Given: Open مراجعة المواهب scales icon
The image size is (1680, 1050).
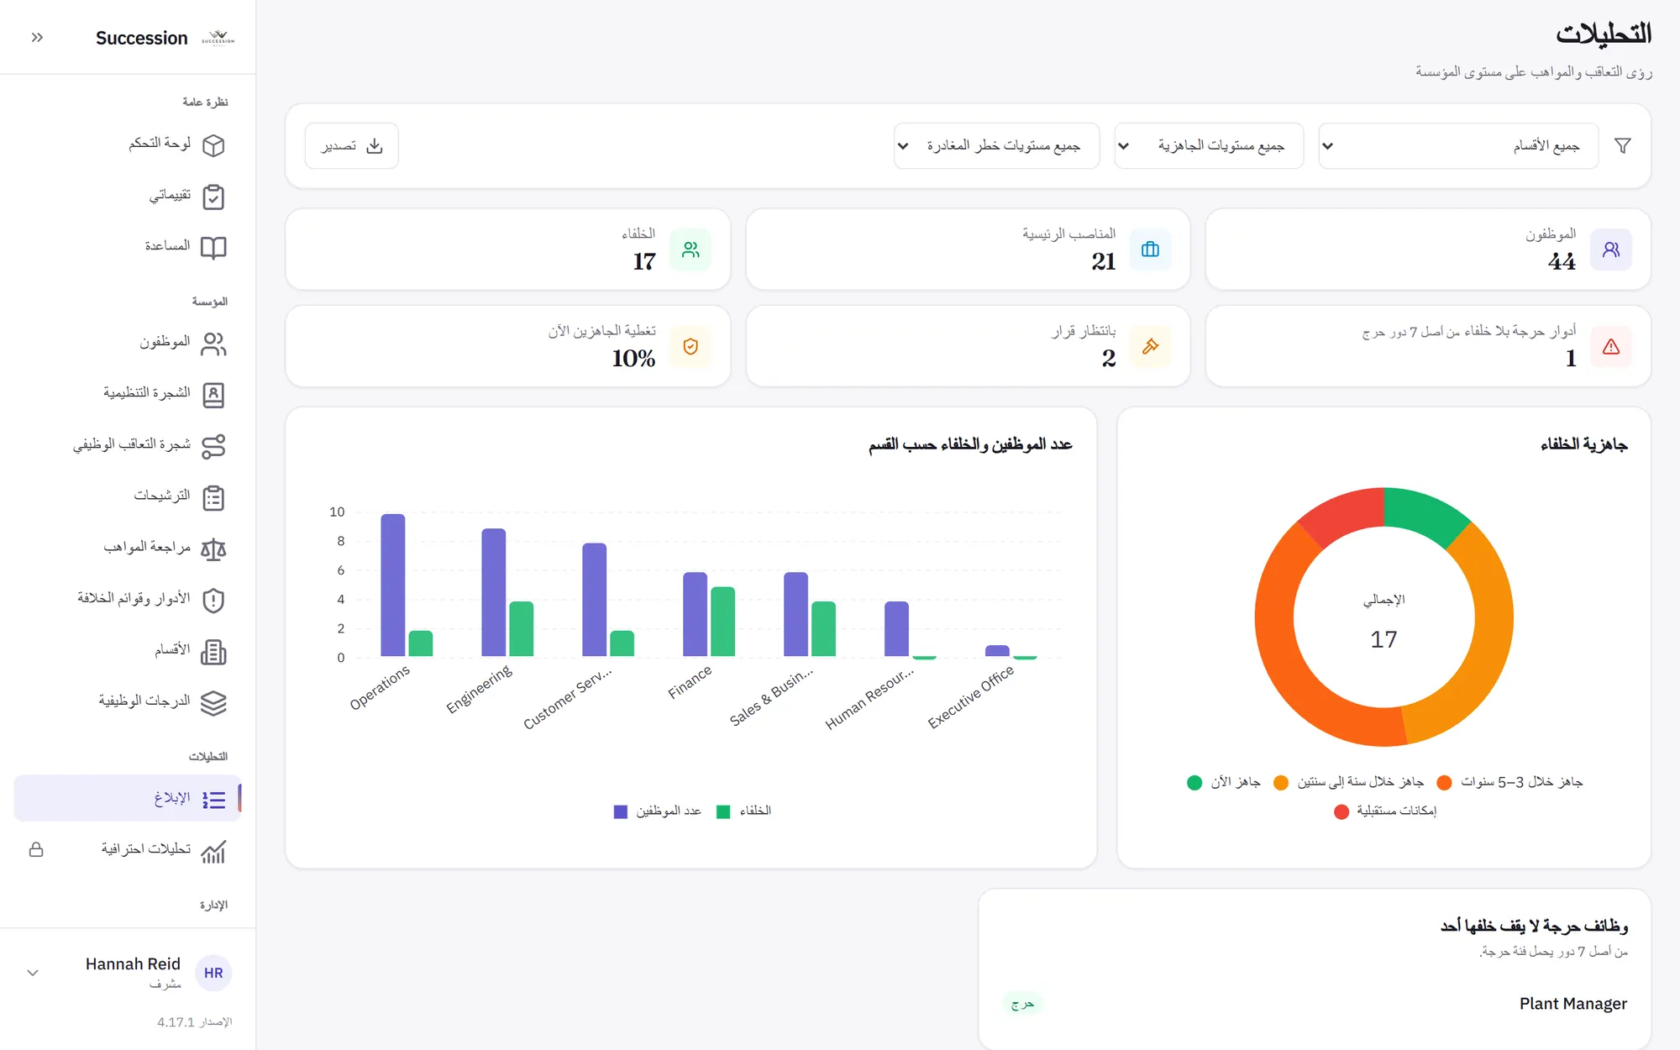Looking at the screenshot, I should 213,549.
